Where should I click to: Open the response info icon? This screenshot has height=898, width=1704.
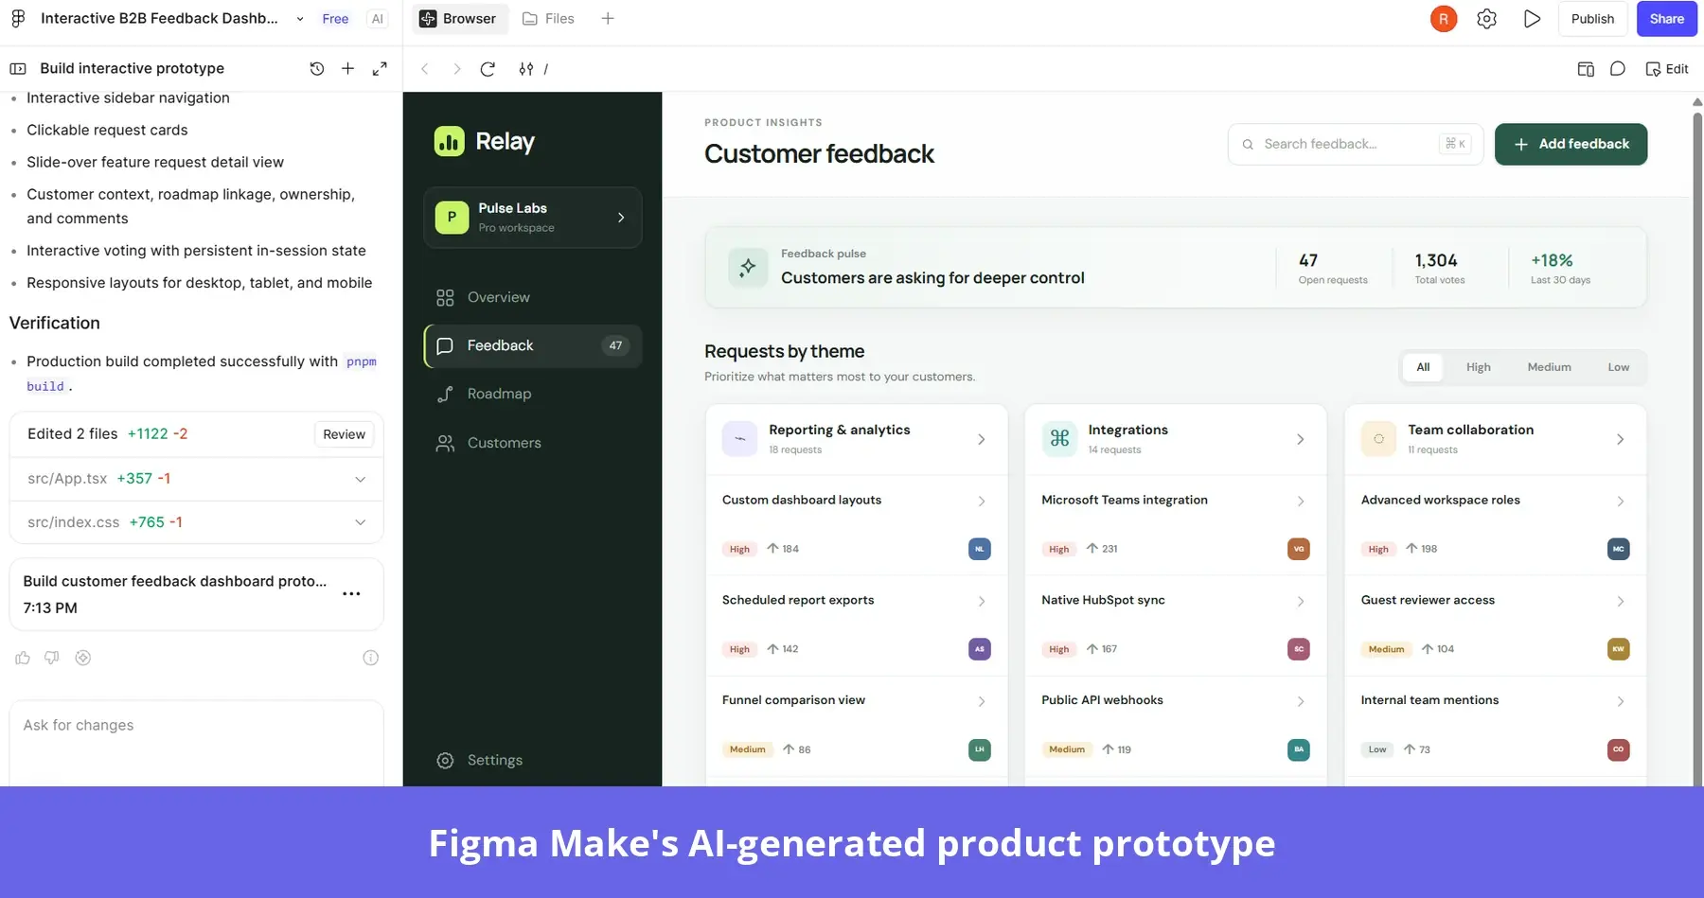click(x=371, y=658)
